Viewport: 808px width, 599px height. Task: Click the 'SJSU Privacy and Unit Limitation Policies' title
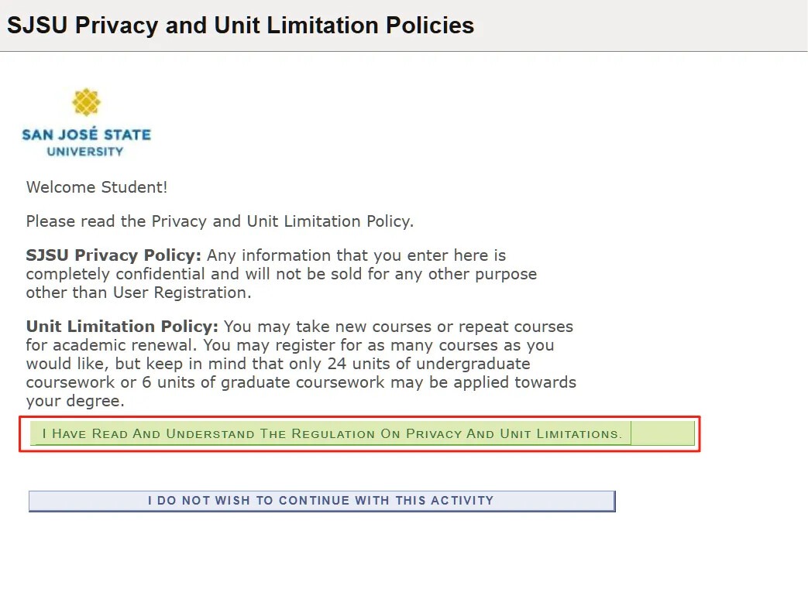pyautogui.click(x=240, y=26)
